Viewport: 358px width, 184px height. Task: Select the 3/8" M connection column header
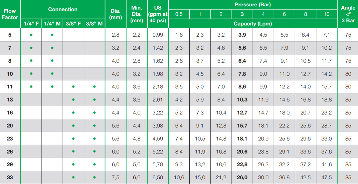94,24
